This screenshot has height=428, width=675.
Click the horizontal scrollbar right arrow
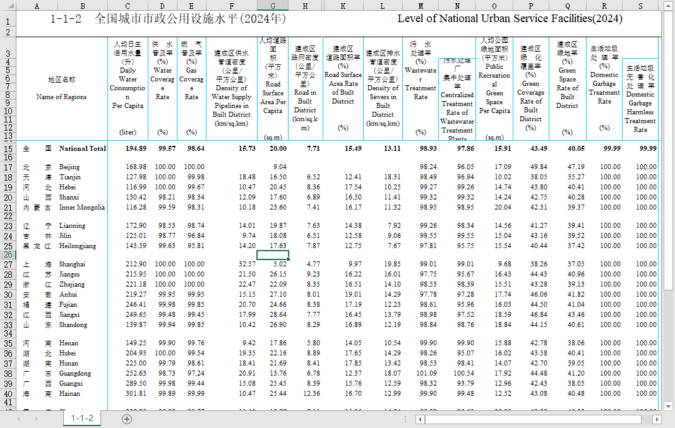657,419
